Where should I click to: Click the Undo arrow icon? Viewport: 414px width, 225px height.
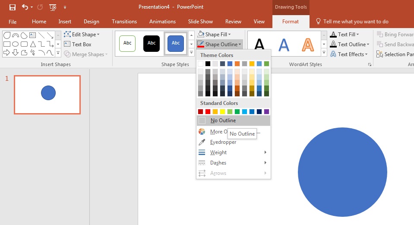pyautogui.click(x=25, y=7)
